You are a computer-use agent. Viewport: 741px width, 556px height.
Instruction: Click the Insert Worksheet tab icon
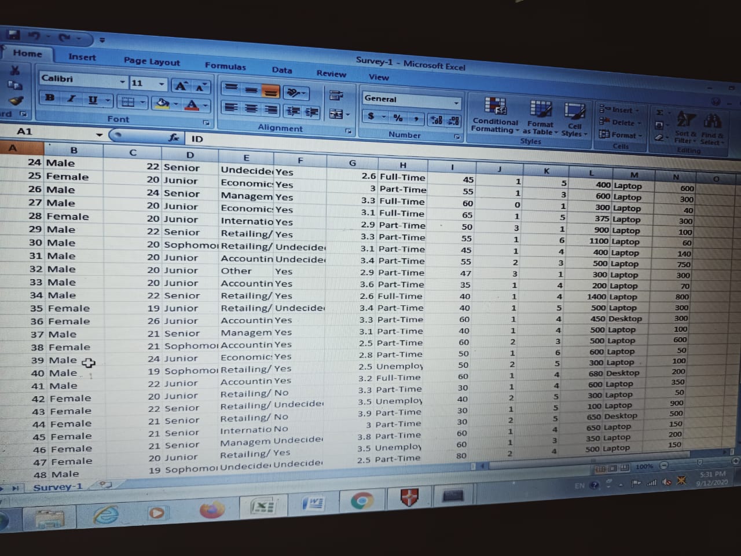click(105, 484)
